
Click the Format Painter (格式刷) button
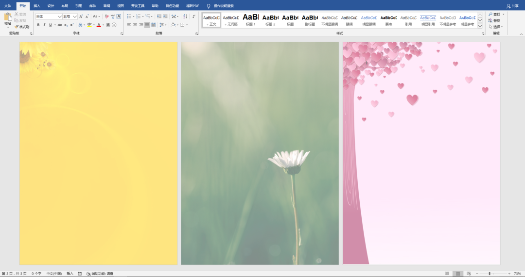click(22, 27)
